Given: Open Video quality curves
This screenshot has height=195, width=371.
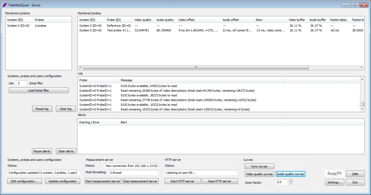Looking at the screenshot, I should click(259, 174).
